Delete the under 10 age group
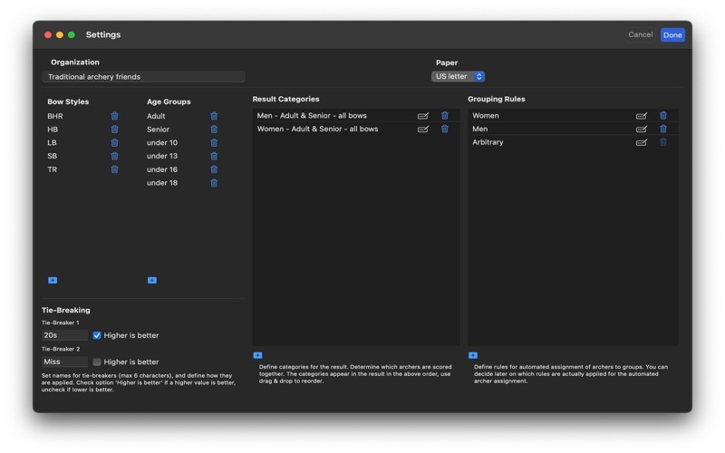Viewport: 725px width, 453px height. point(214,143)
